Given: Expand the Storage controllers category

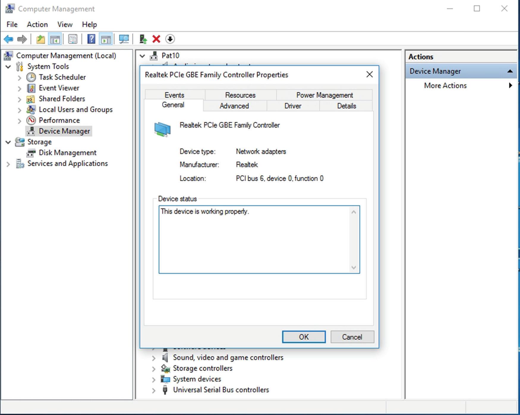Looking at the screenshot, I should coord(154,369).
